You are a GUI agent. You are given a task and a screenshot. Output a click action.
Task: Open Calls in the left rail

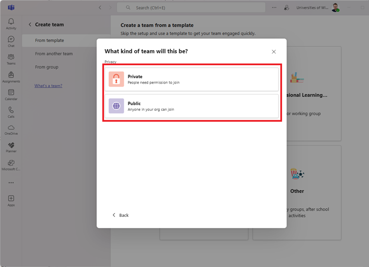click(11, 112)
